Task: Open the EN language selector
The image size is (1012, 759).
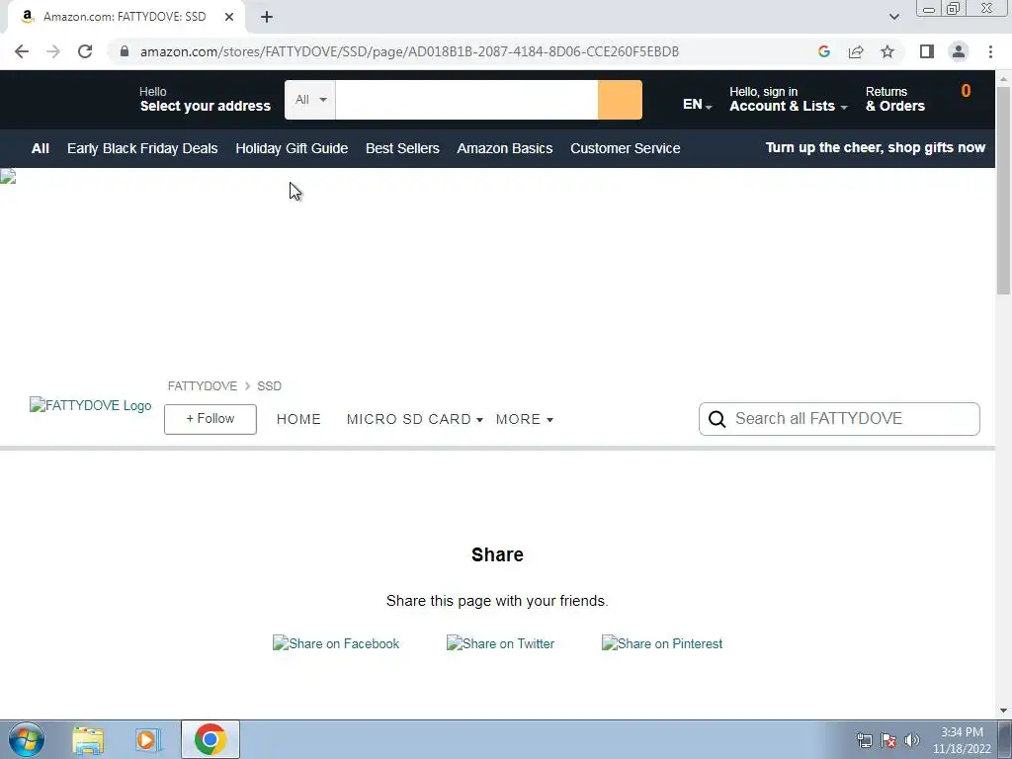Action: [x=697, y=105]
